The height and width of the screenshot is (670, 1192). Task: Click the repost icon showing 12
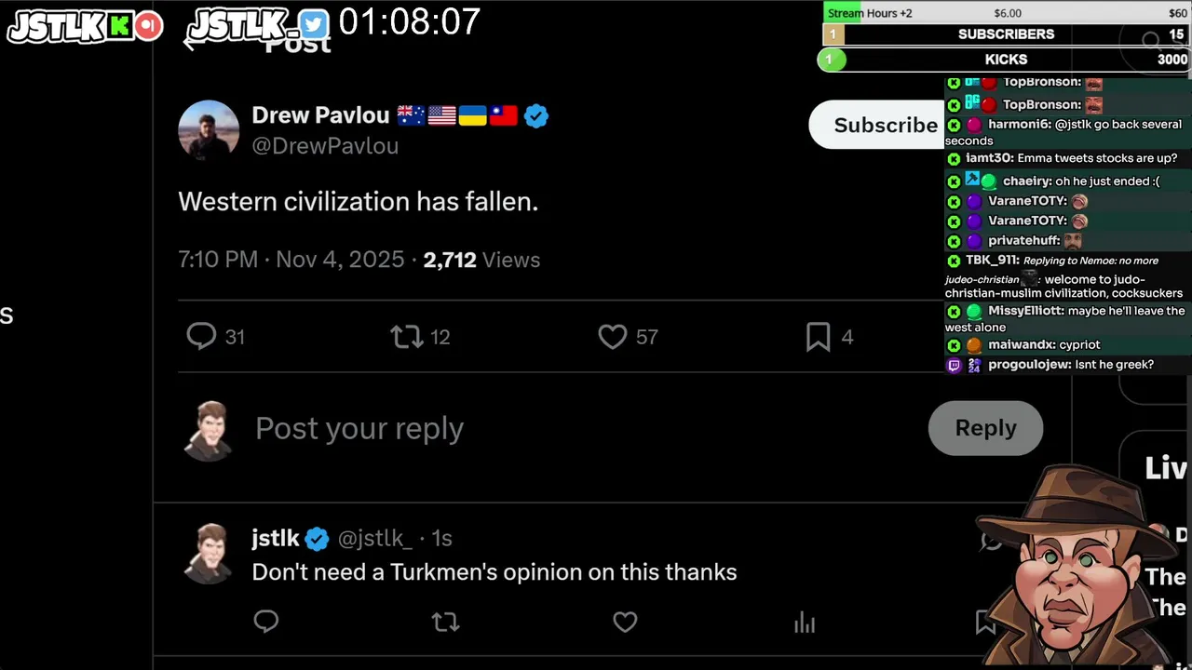point(407,336)
